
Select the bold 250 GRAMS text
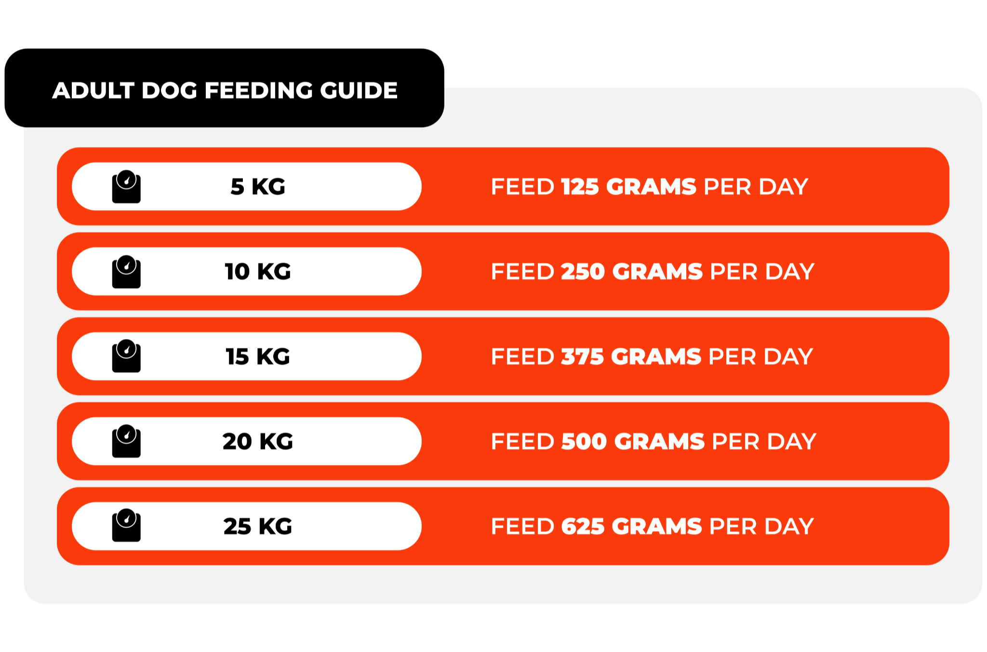tap(632, 272)
